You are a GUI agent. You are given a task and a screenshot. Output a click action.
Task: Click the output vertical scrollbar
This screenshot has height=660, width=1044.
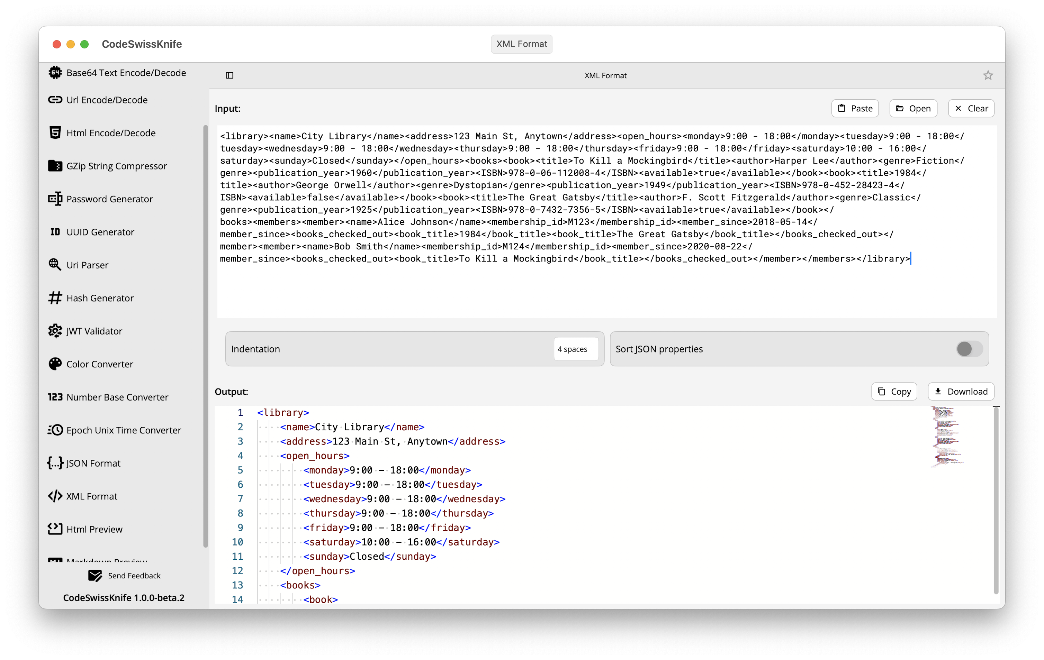pos(996,501)
